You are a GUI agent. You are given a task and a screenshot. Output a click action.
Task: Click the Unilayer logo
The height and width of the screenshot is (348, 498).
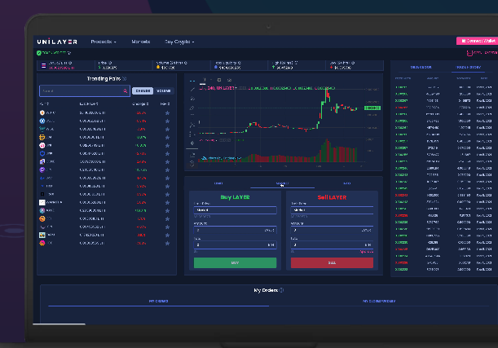coord(57,40)
